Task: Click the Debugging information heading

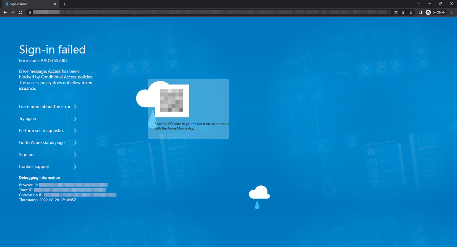Action: click(x=39, y=177)
